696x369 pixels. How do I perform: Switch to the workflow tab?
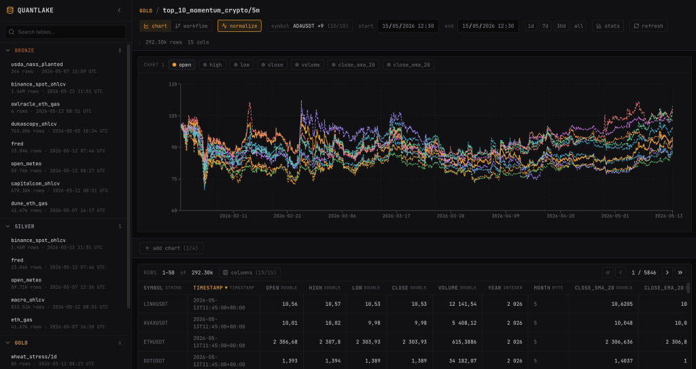click(x=191, y=26)
